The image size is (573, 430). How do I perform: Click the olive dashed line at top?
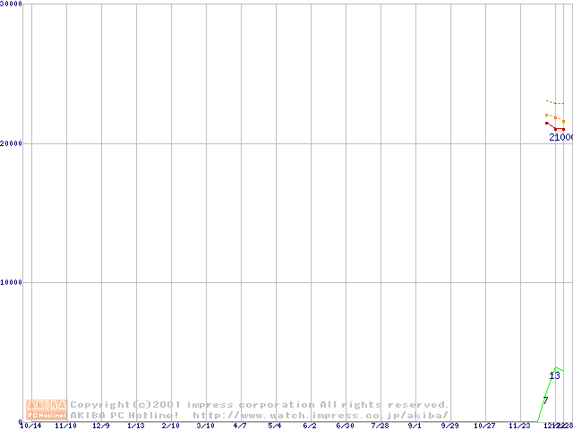tap(554, 103)
